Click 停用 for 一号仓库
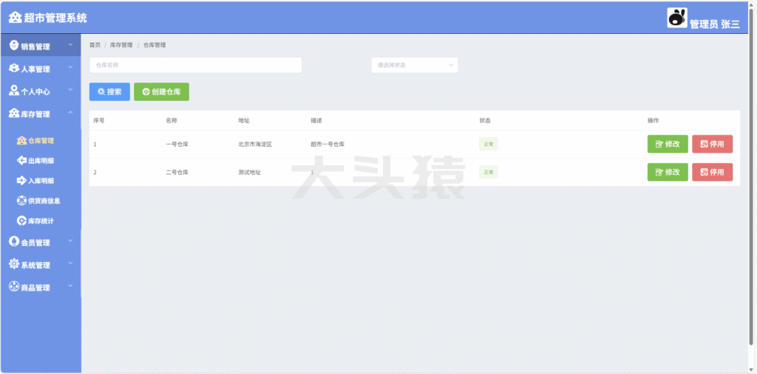 [713, 144]
